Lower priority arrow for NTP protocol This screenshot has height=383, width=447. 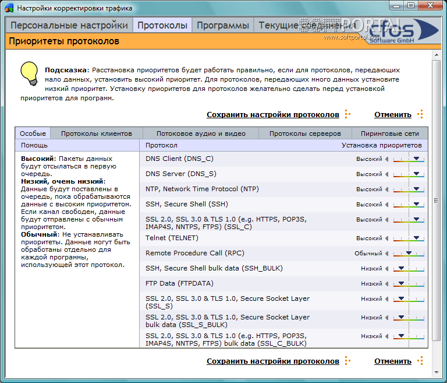pyautogui.click(x=387, y=189)
